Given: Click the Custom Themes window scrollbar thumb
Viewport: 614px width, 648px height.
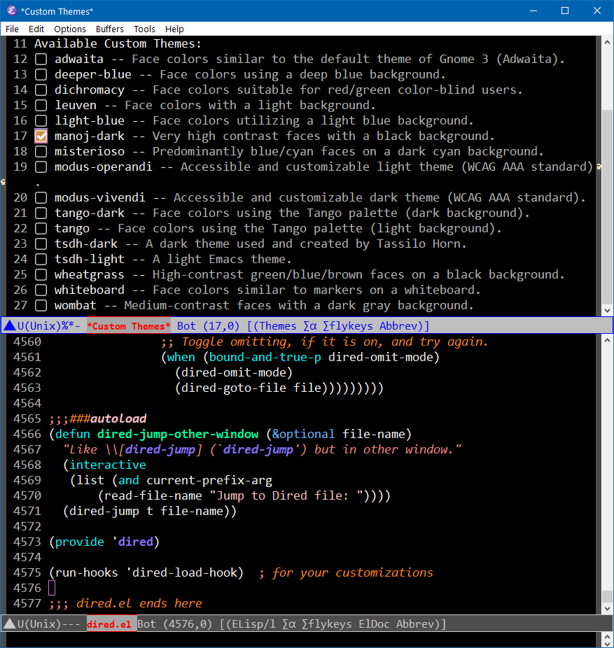Looking at the screenshot, I should coord(607,206).
